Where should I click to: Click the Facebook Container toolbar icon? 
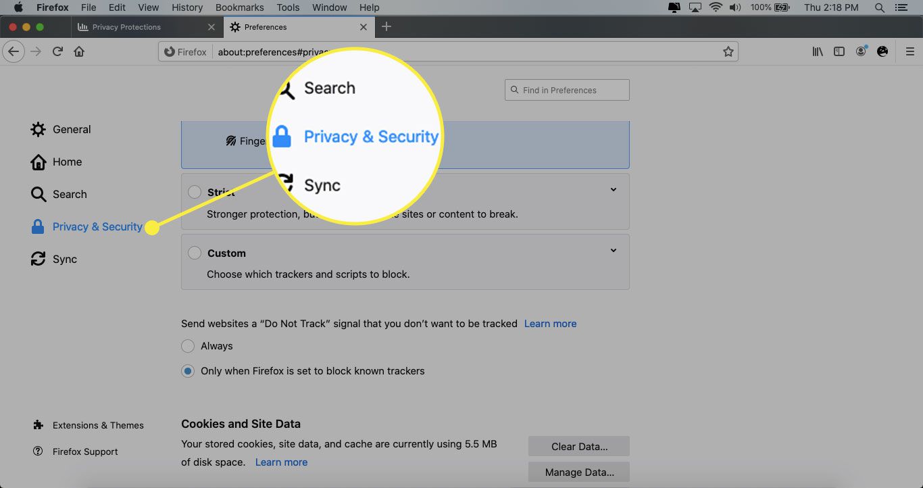tap(882, 51)
